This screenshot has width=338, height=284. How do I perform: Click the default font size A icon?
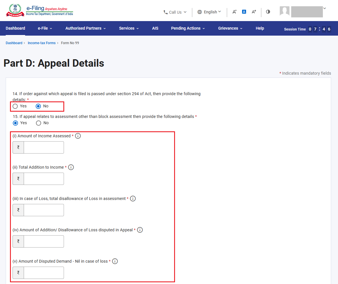click(244, 12)
